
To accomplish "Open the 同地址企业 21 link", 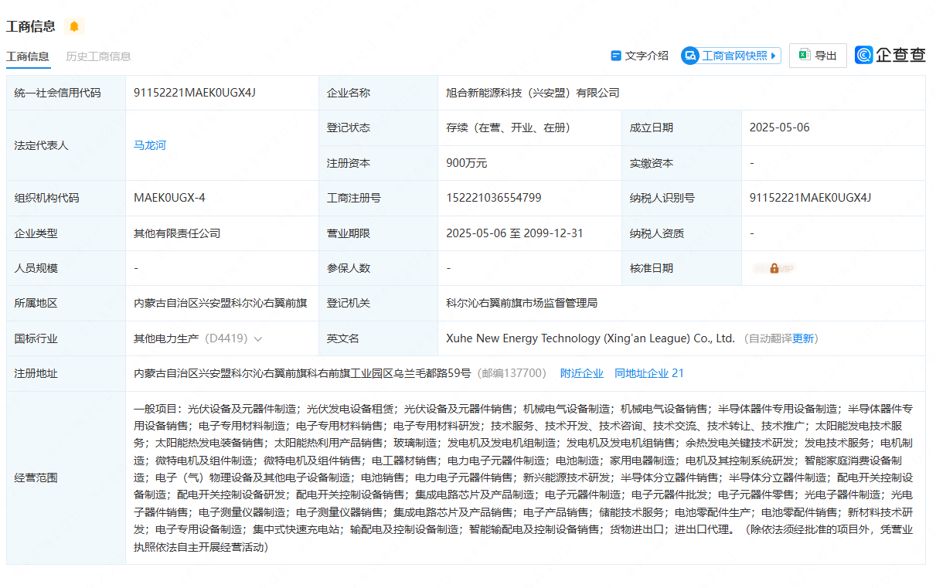I will (x=648, y=373).
